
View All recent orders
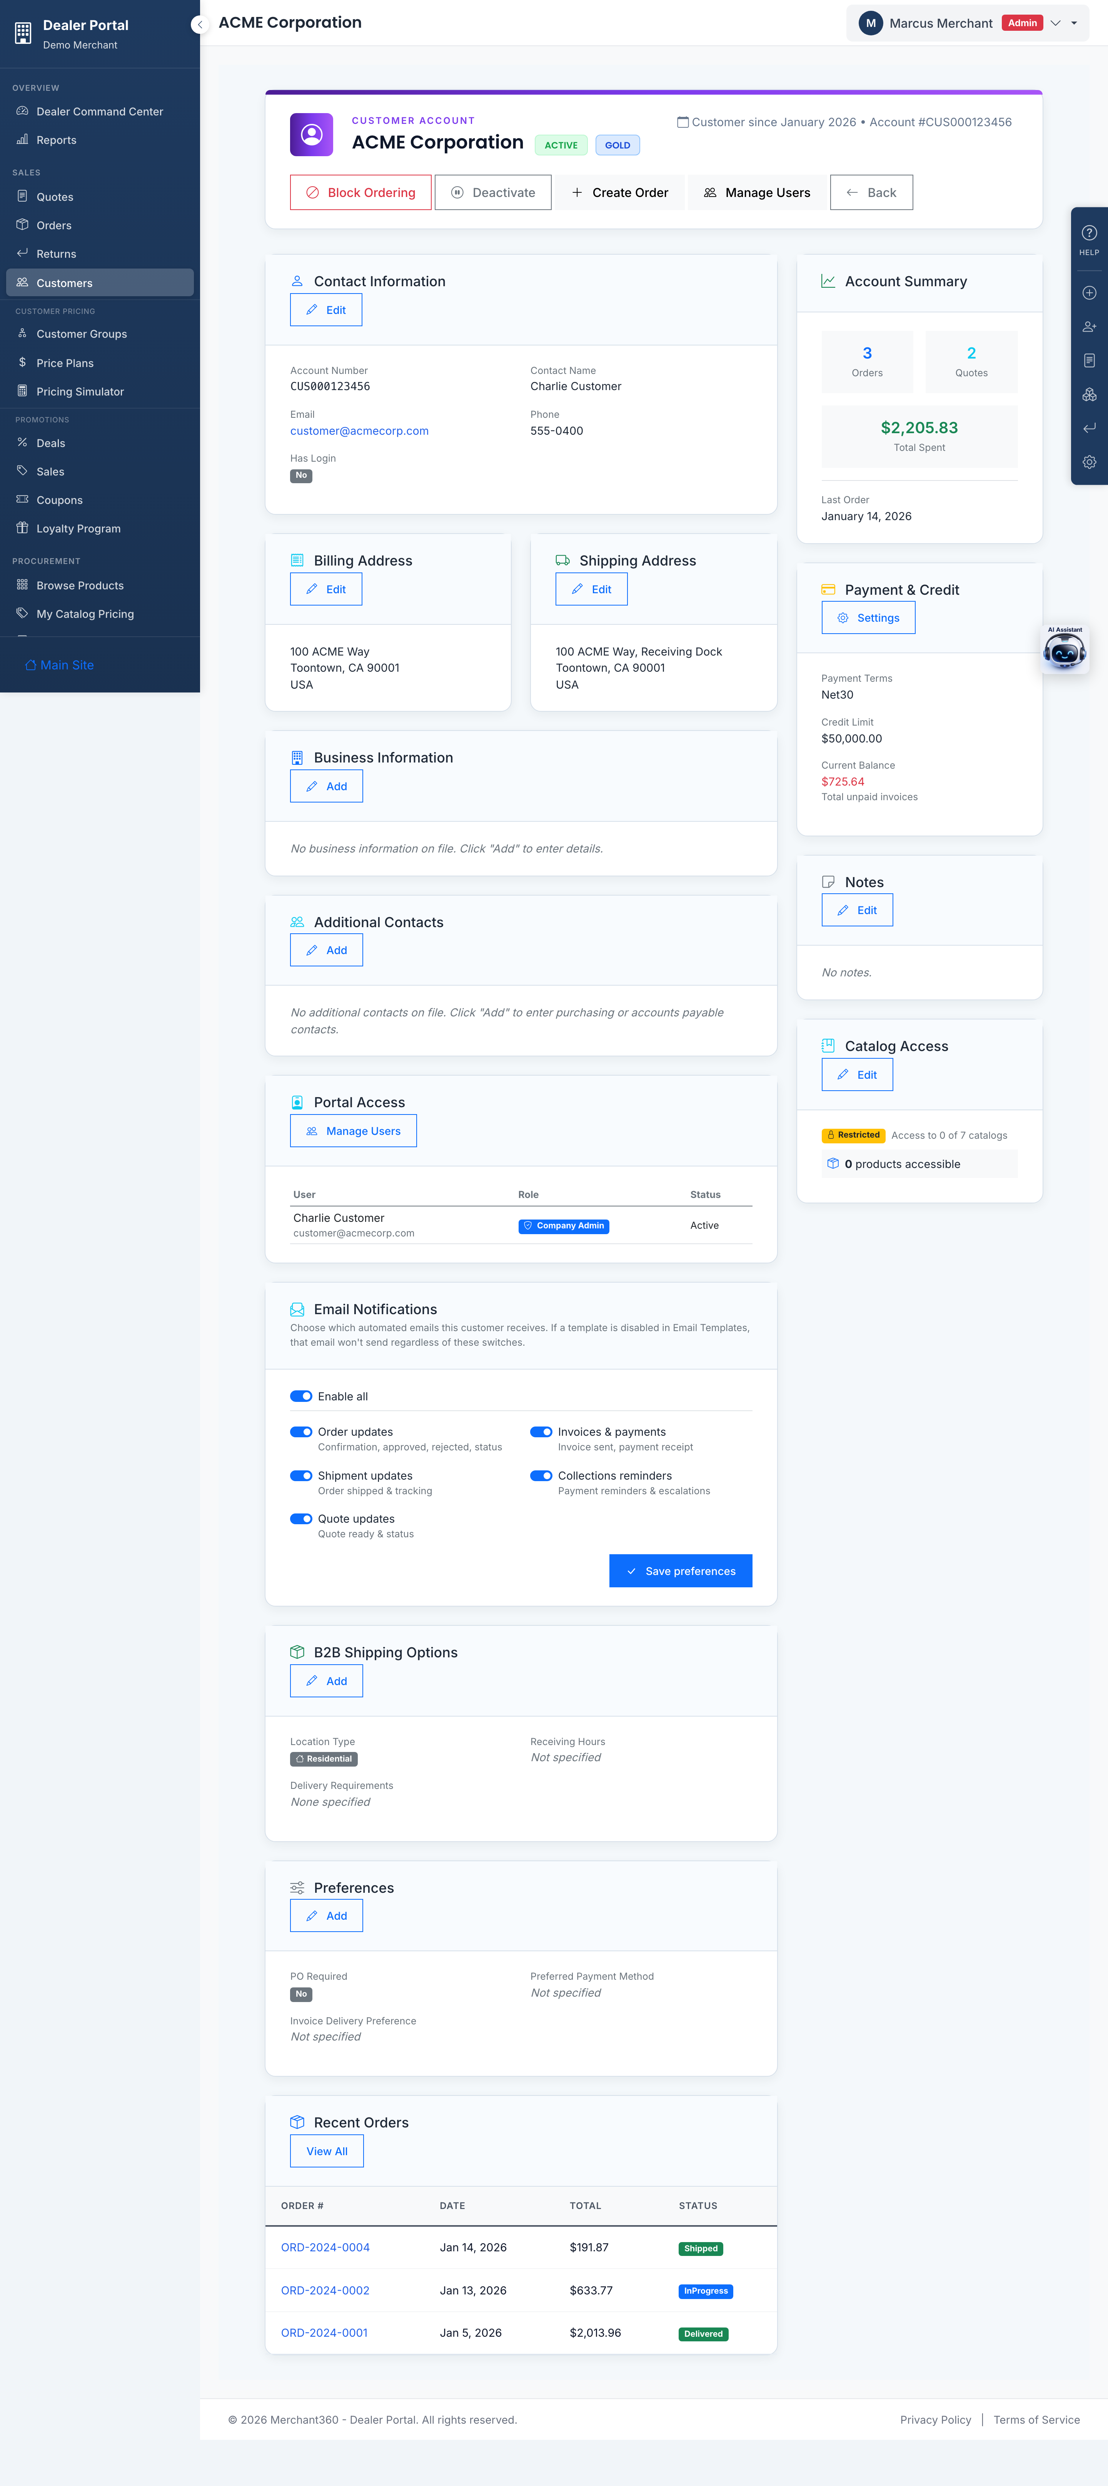(327, 2151)
